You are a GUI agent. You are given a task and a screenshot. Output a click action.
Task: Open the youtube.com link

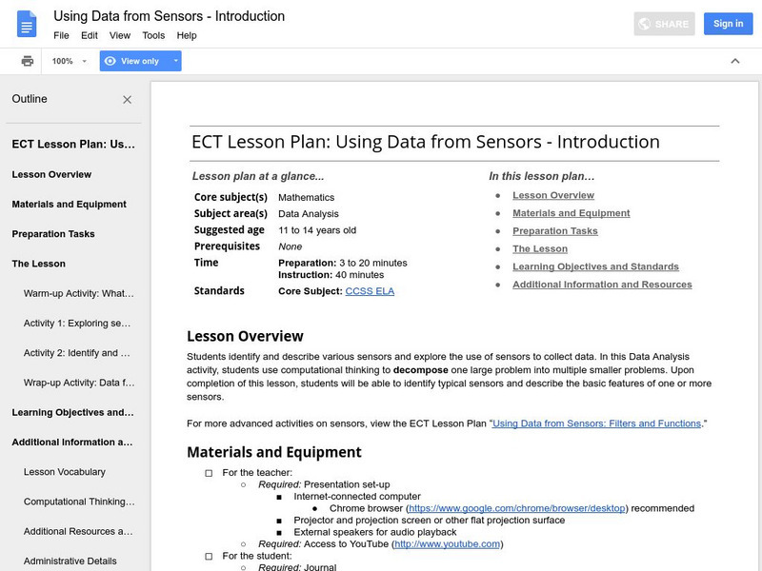pos(447,544)
